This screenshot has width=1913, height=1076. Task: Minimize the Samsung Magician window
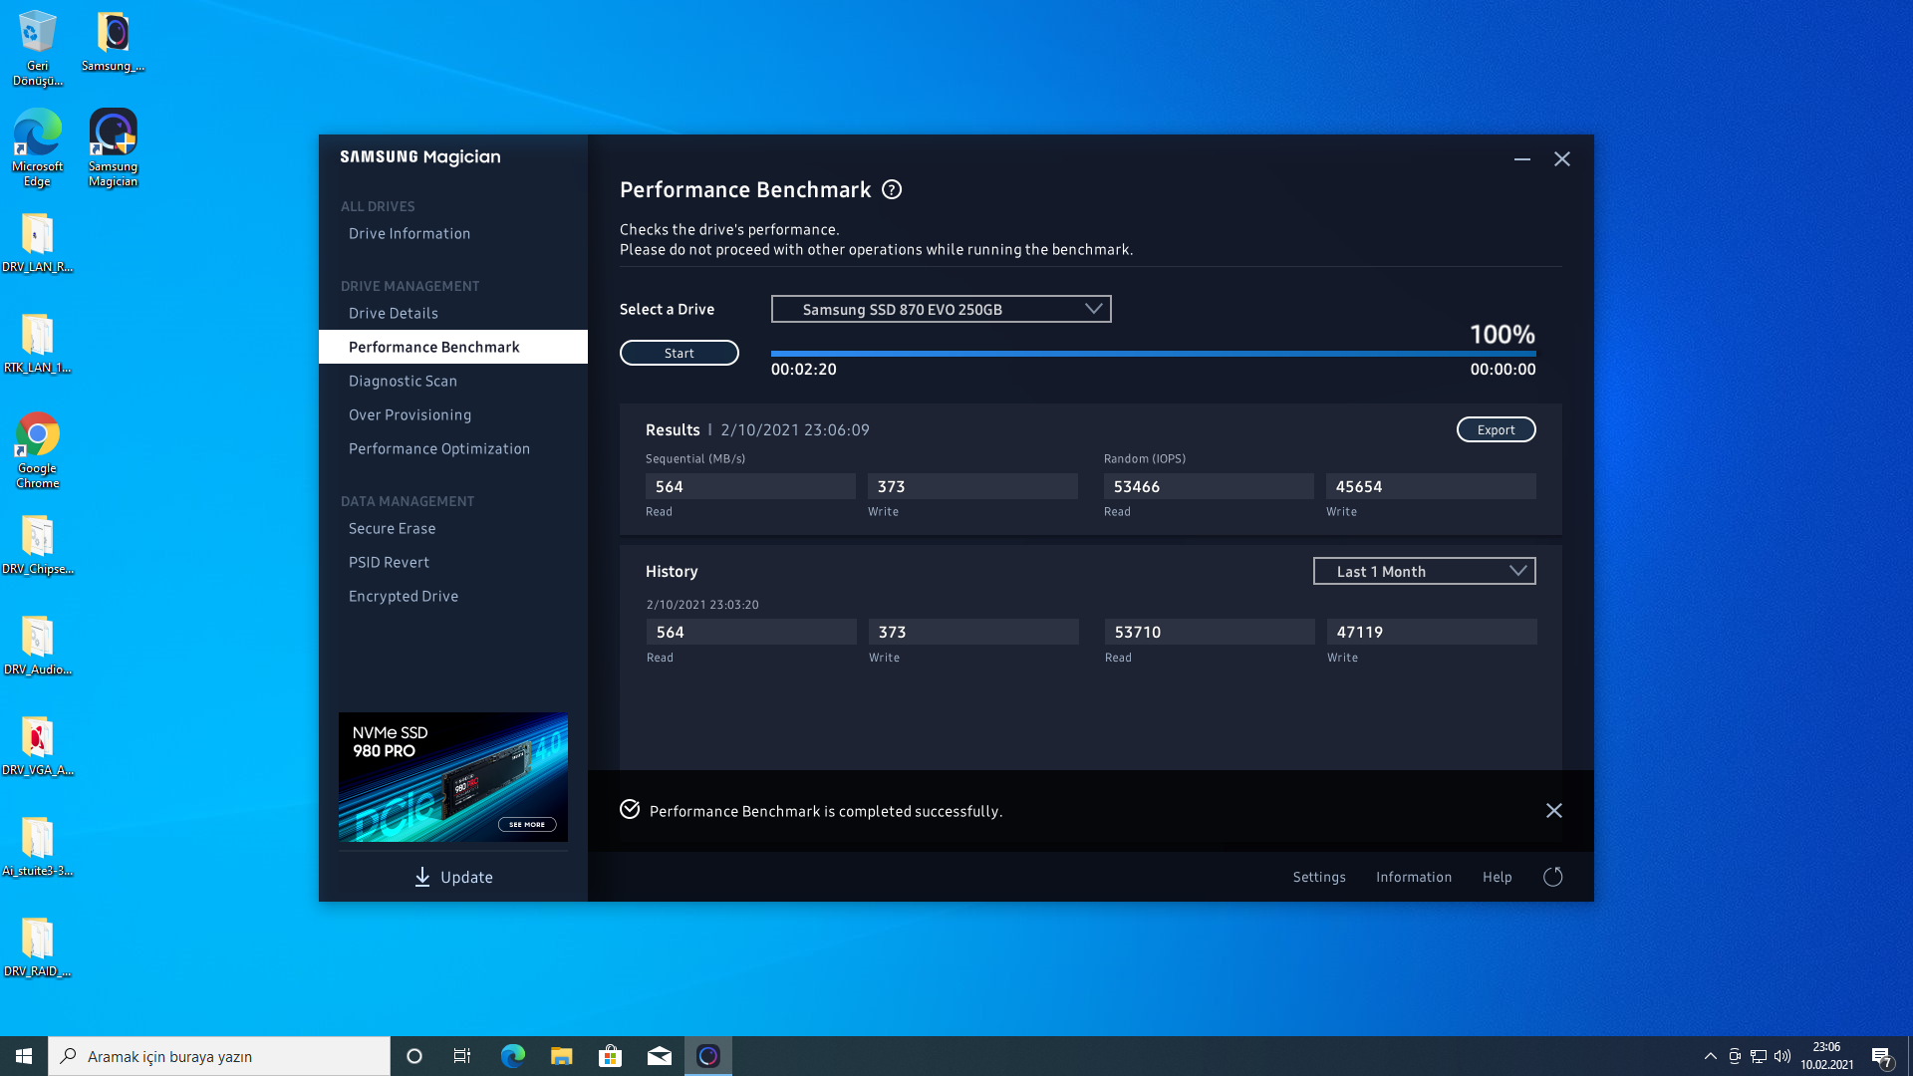[1522, 159]
